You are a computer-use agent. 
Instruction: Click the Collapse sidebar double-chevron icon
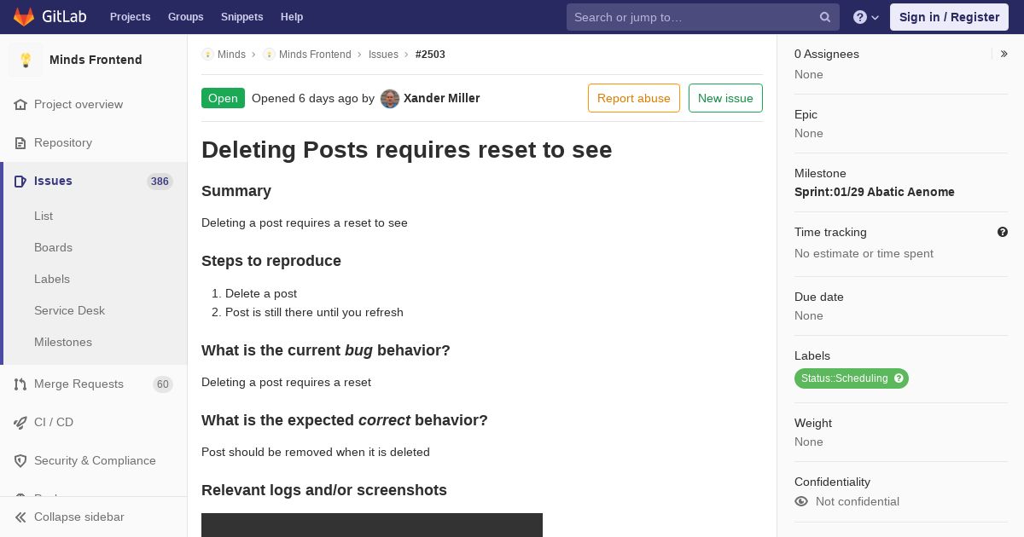click(x=20, y=517)
